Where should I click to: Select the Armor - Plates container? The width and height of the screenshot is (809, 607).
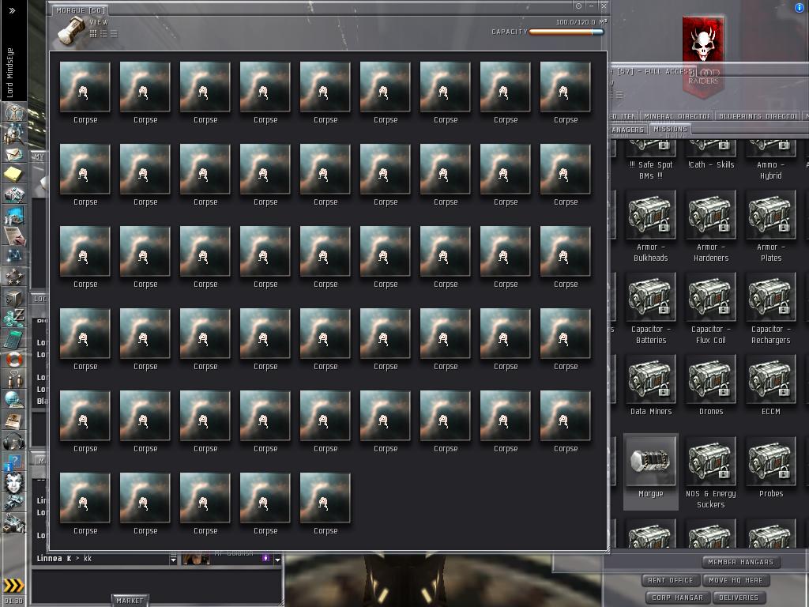coord(770,226)
